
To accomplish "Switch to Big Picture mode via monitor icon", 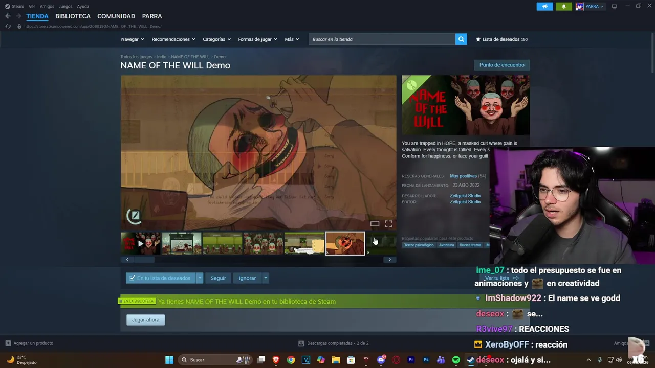I will click(615, 6).
